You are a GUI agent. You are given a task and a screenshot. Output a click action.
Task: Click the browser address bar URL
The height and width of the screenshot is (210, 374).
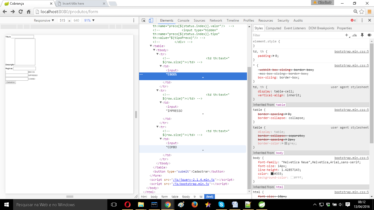[69, 12]
